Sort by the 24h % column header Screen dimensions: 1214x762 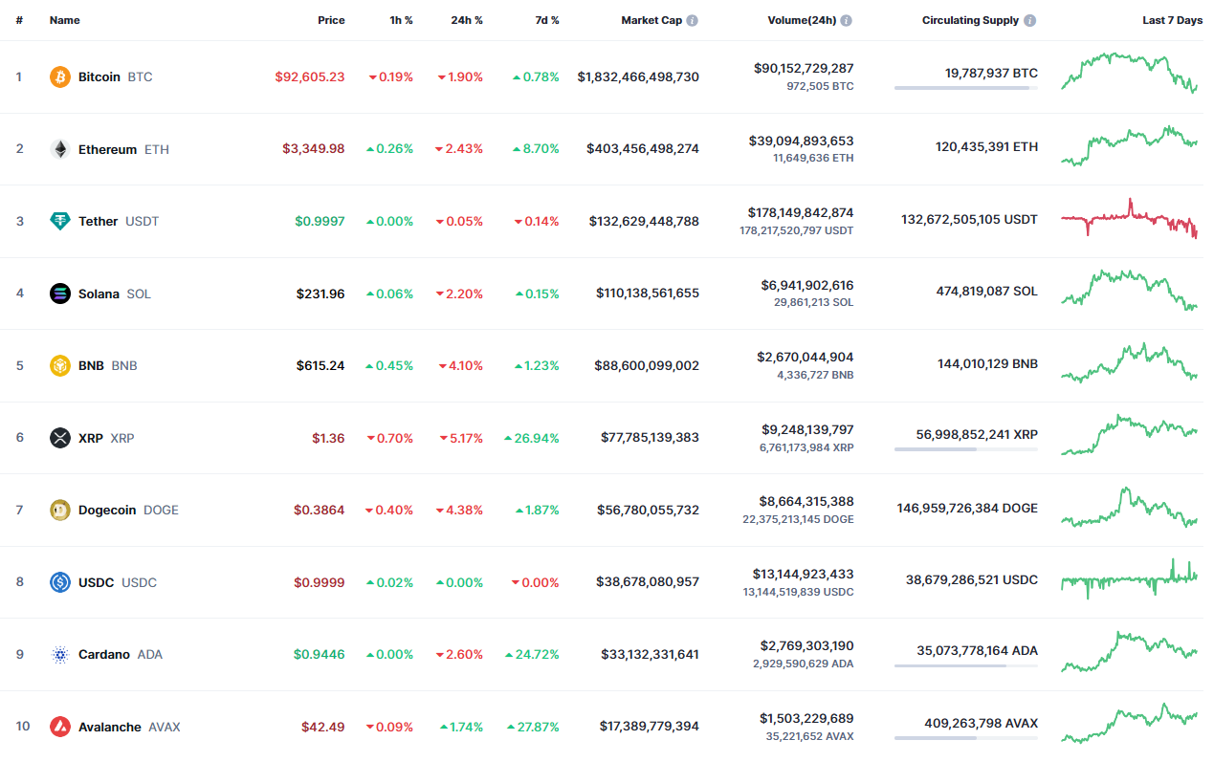(x=467, y=20)
